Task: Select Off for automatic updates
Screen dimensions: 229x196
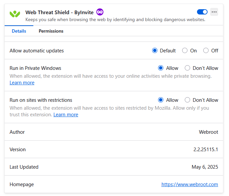Action: [x=206, y=51]
